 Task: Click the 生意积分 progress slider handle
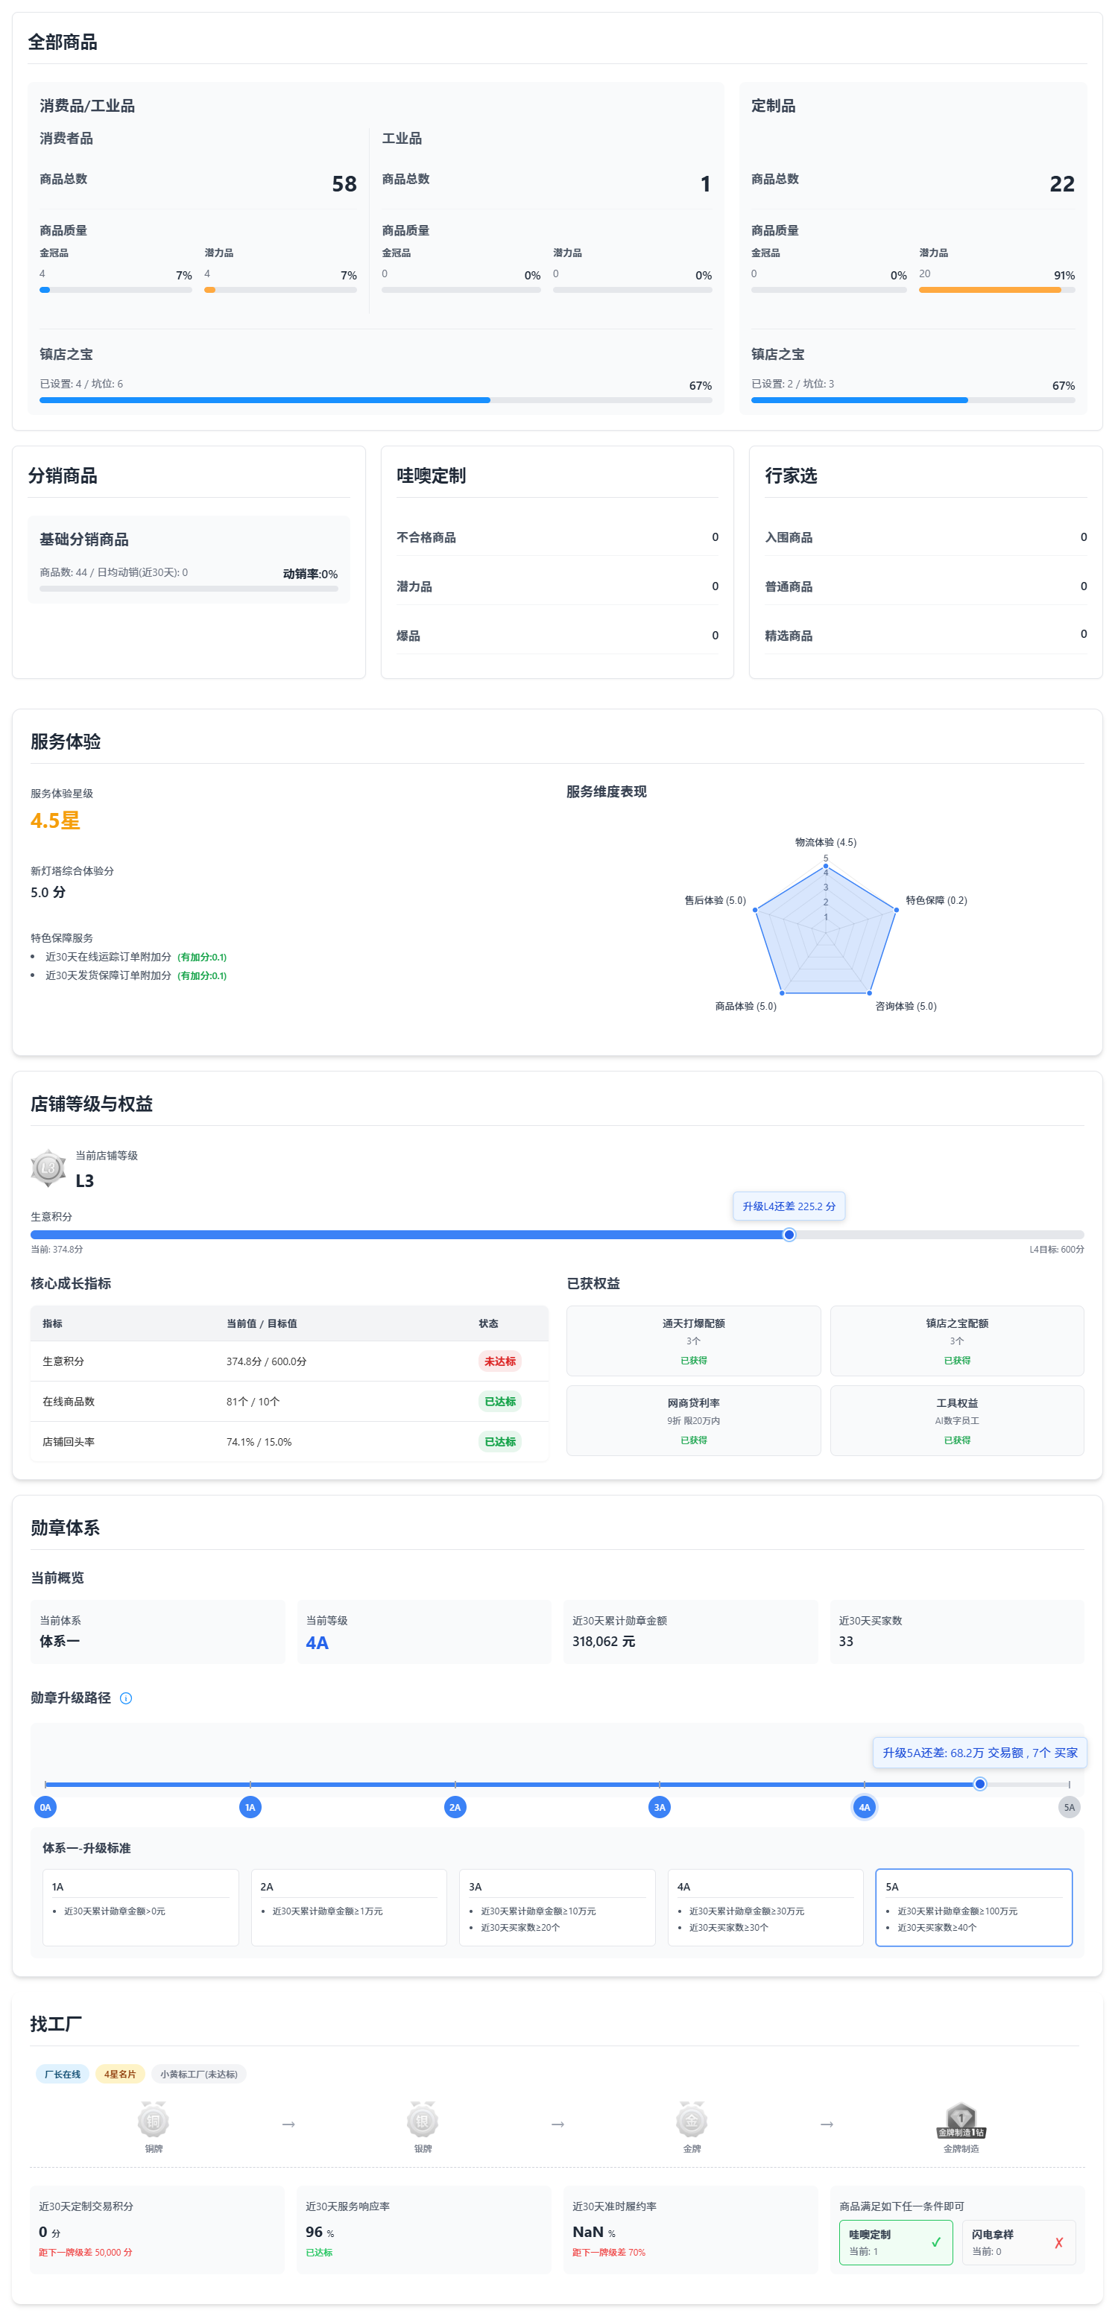click(x=789, y=1235)
